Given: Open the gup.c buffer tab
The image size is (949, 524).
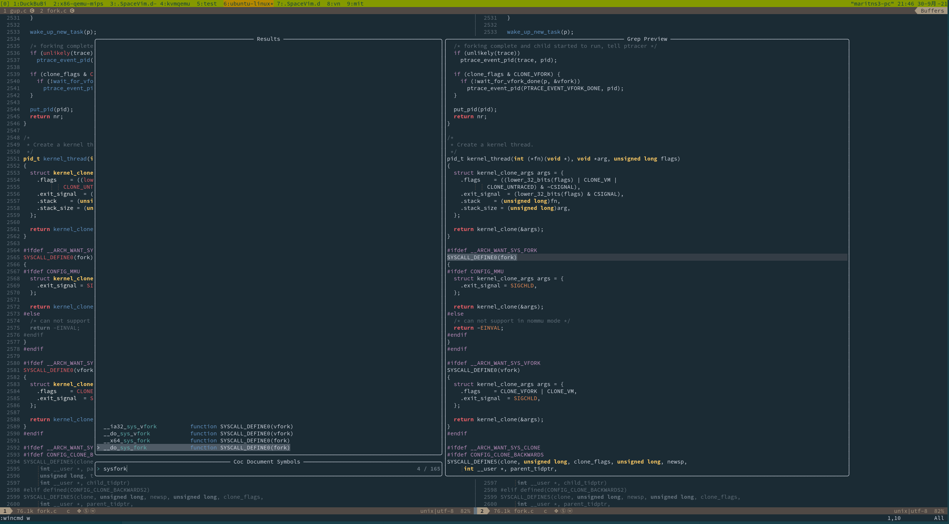Looking at the screenshot, I should pyautogui.click(x=18, y=11).
